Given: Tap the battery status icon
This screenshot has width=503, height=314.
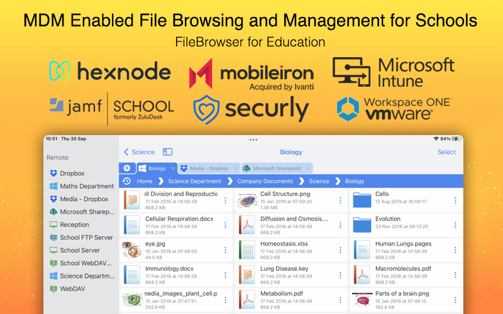Looking at the screenshot, I should click(x=456, y=139).
